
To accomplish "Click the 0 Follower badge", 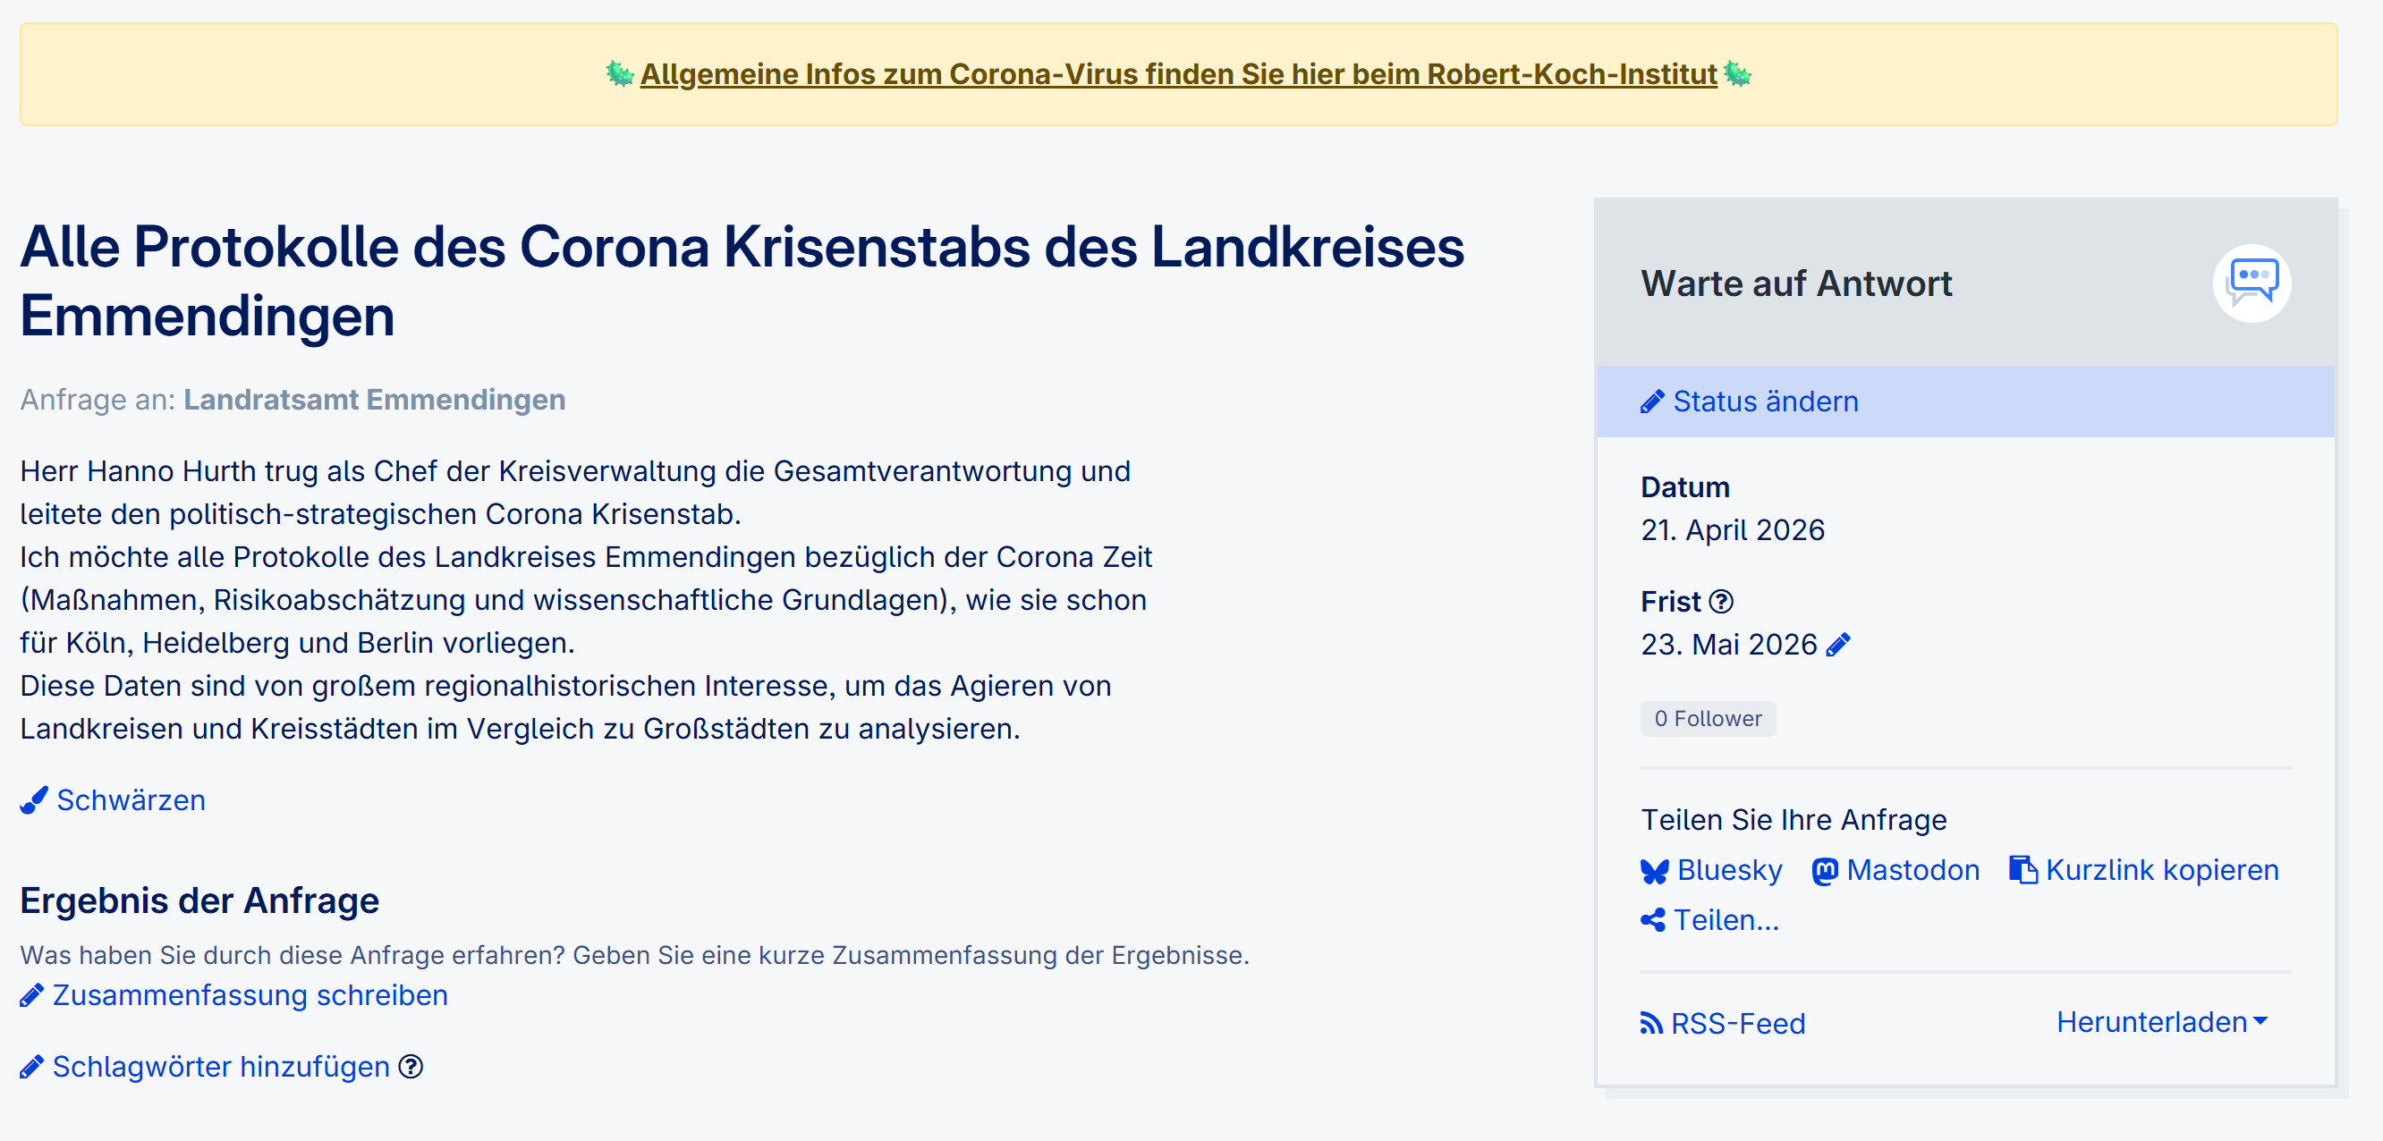I will pyautogui.click(x=1707, y=718).
